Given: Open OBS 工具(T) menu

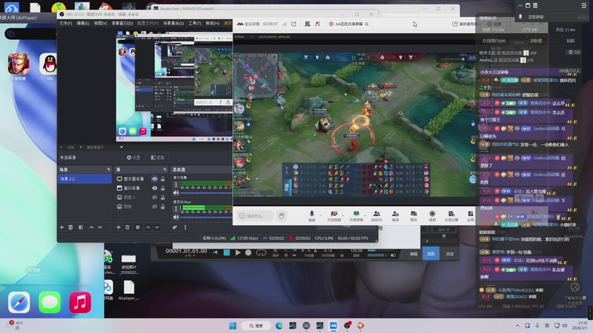Looking at the screenshot, I should tap(195, 23).
